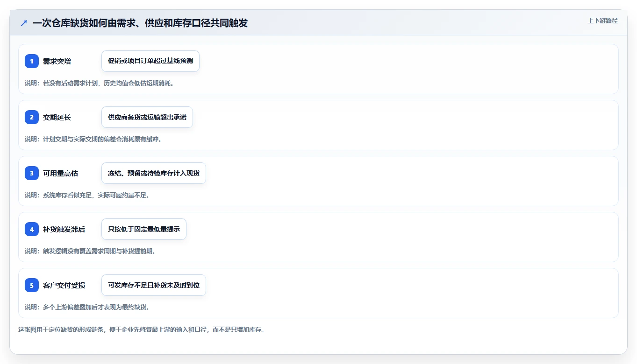This screenshot has width=637, height=364.
Task: Select step number 5 badge
Action: click(32, 285)
